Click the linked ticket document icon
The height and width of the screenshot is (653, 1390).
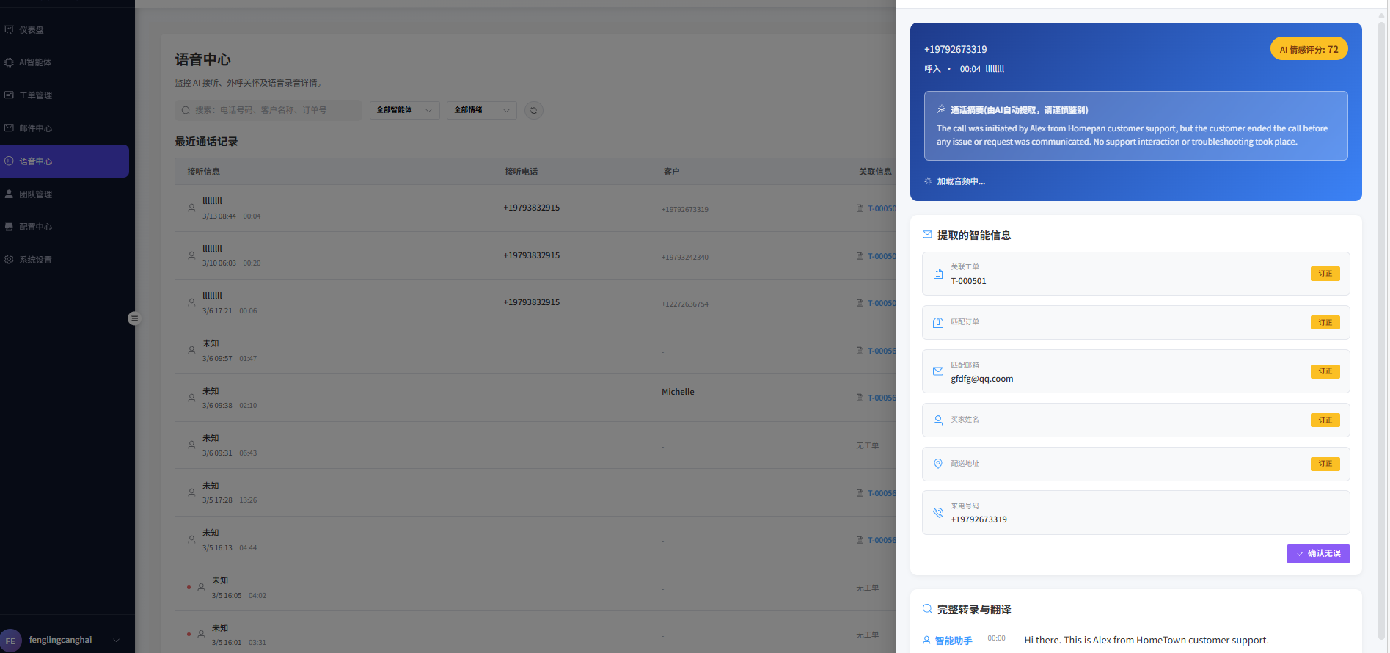point(937,274)
